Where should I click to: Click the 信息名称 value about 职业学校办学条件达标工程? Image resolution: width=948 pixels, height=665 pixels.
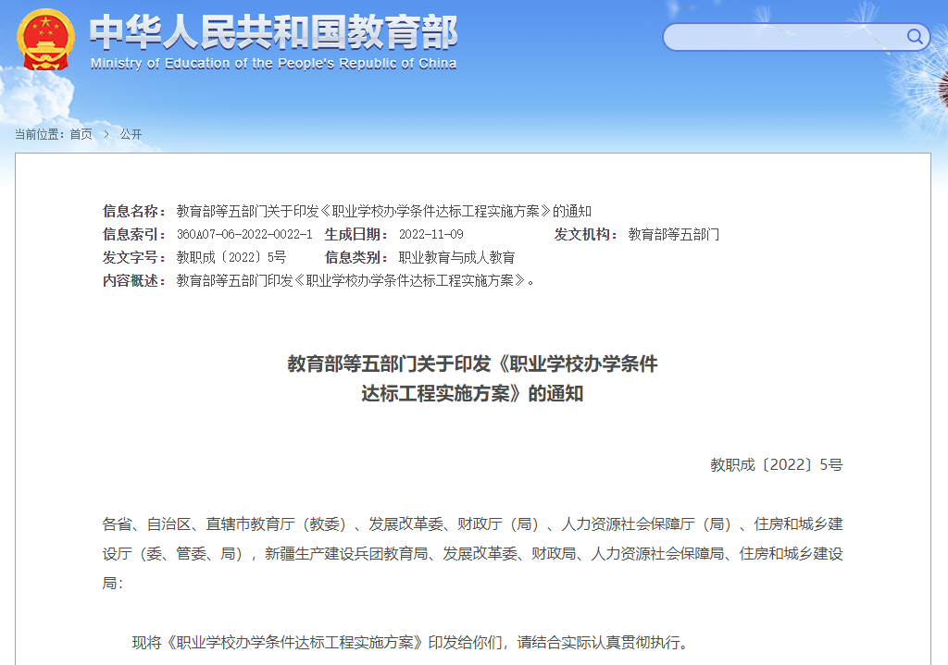[x=384, y=211]
